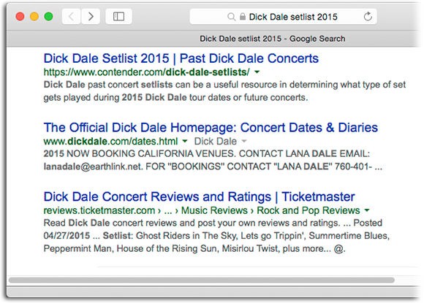Reload the page with the refresh icon
The width and height of the screenshot is (424, 303).
pos(368,17)
